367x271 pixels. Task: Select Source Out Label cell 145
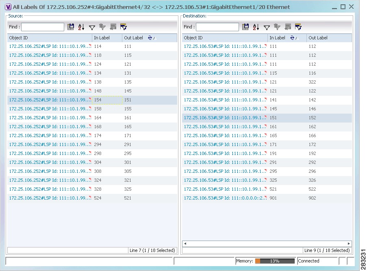[x=150, y=91]
